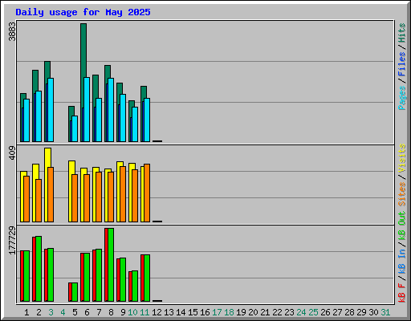
Task: Click the orange sites bar for day 2
Action: tap(39, 201)
